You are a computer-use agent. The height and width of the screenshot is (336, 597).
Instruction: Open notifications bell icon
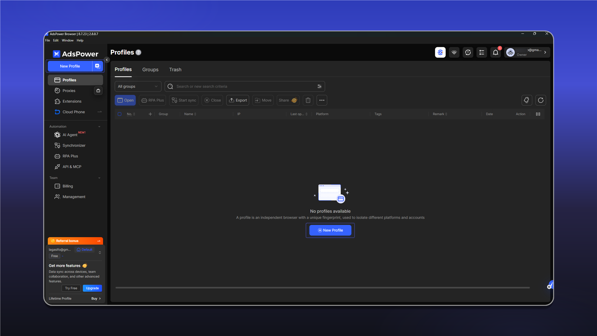pyautogui.click(x=496, y=52)
